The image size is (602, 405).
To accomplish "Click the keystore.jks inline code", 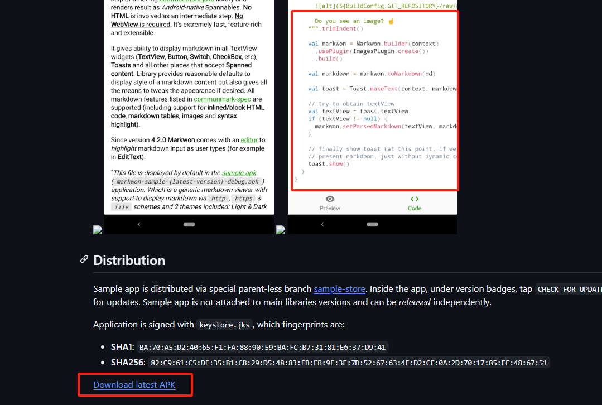I will [225, 325].
